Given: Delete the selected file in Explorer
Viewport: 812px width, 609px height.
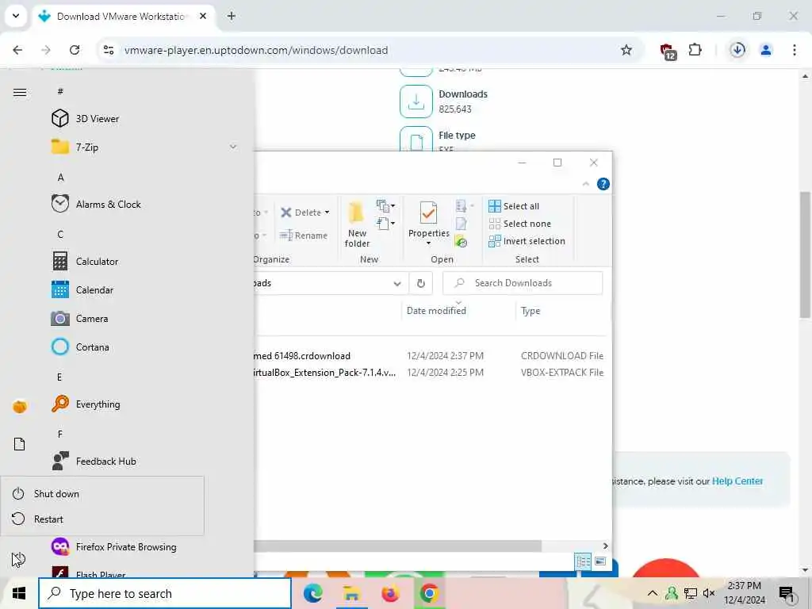Looking at the screenshot, I should [301, 213].
